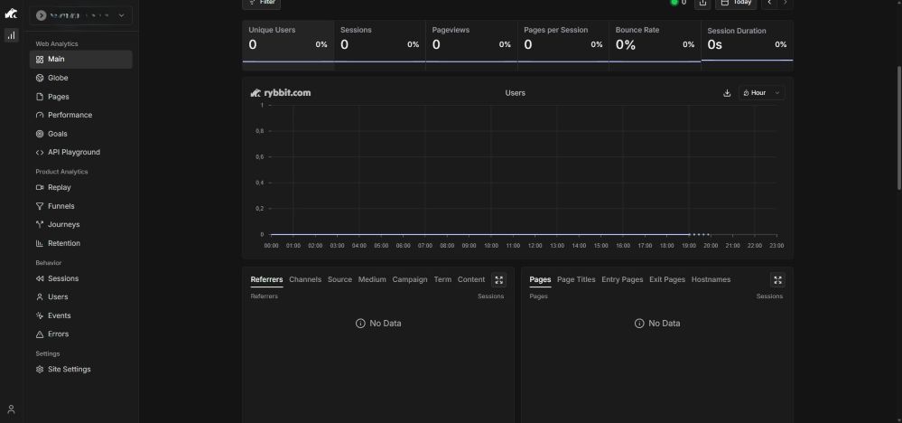The image size is (902, 423).
Task: Select the Session Duration metric card
Action: click(x=747, y=41)
